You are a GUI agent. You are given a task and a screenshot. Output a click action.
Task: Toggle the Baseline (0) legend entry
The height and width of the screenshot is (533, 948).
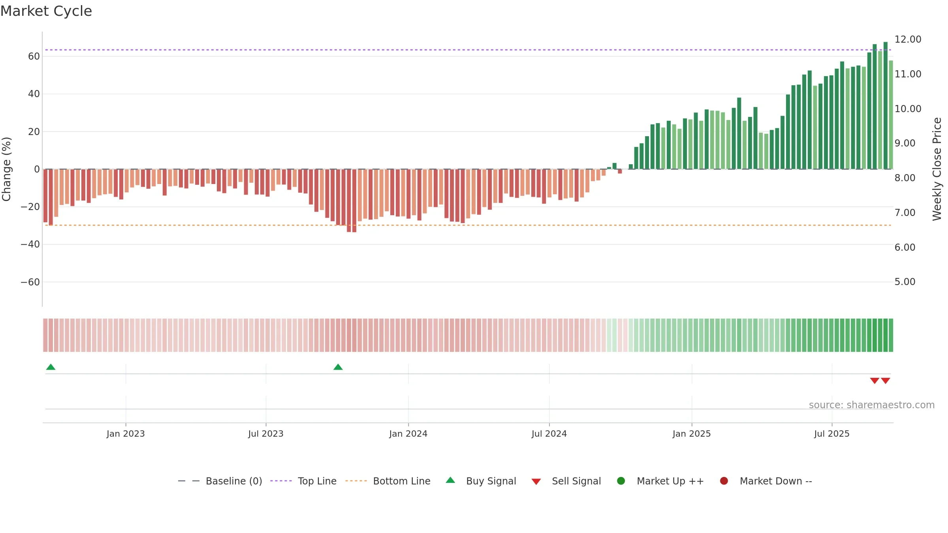pyautogui.click(x=220, y=481)
